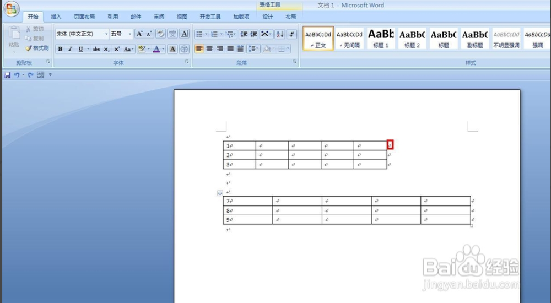
Task: Apply the highlight color marker
Action: [x=142, y=49]
